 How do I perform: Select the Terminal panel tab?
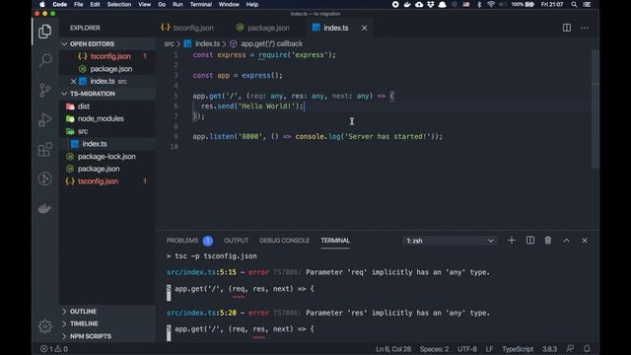pyautogui.click(x=335, y=241)
